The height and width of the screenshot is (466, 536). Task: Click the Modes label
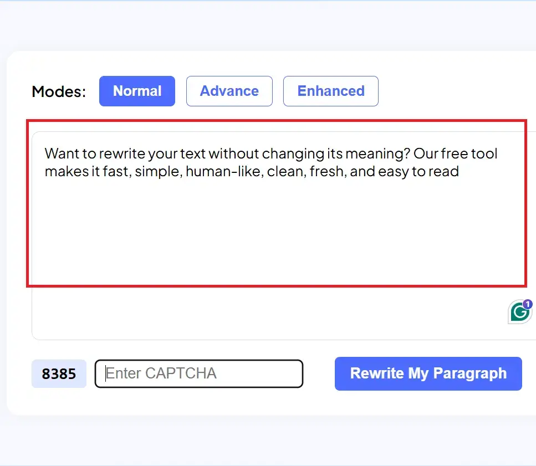[x=58, y=91]
